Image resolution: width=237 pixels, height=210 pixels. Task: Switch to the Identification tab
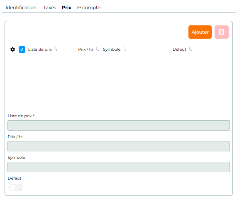pyautogui.click(x=21, y=7)
